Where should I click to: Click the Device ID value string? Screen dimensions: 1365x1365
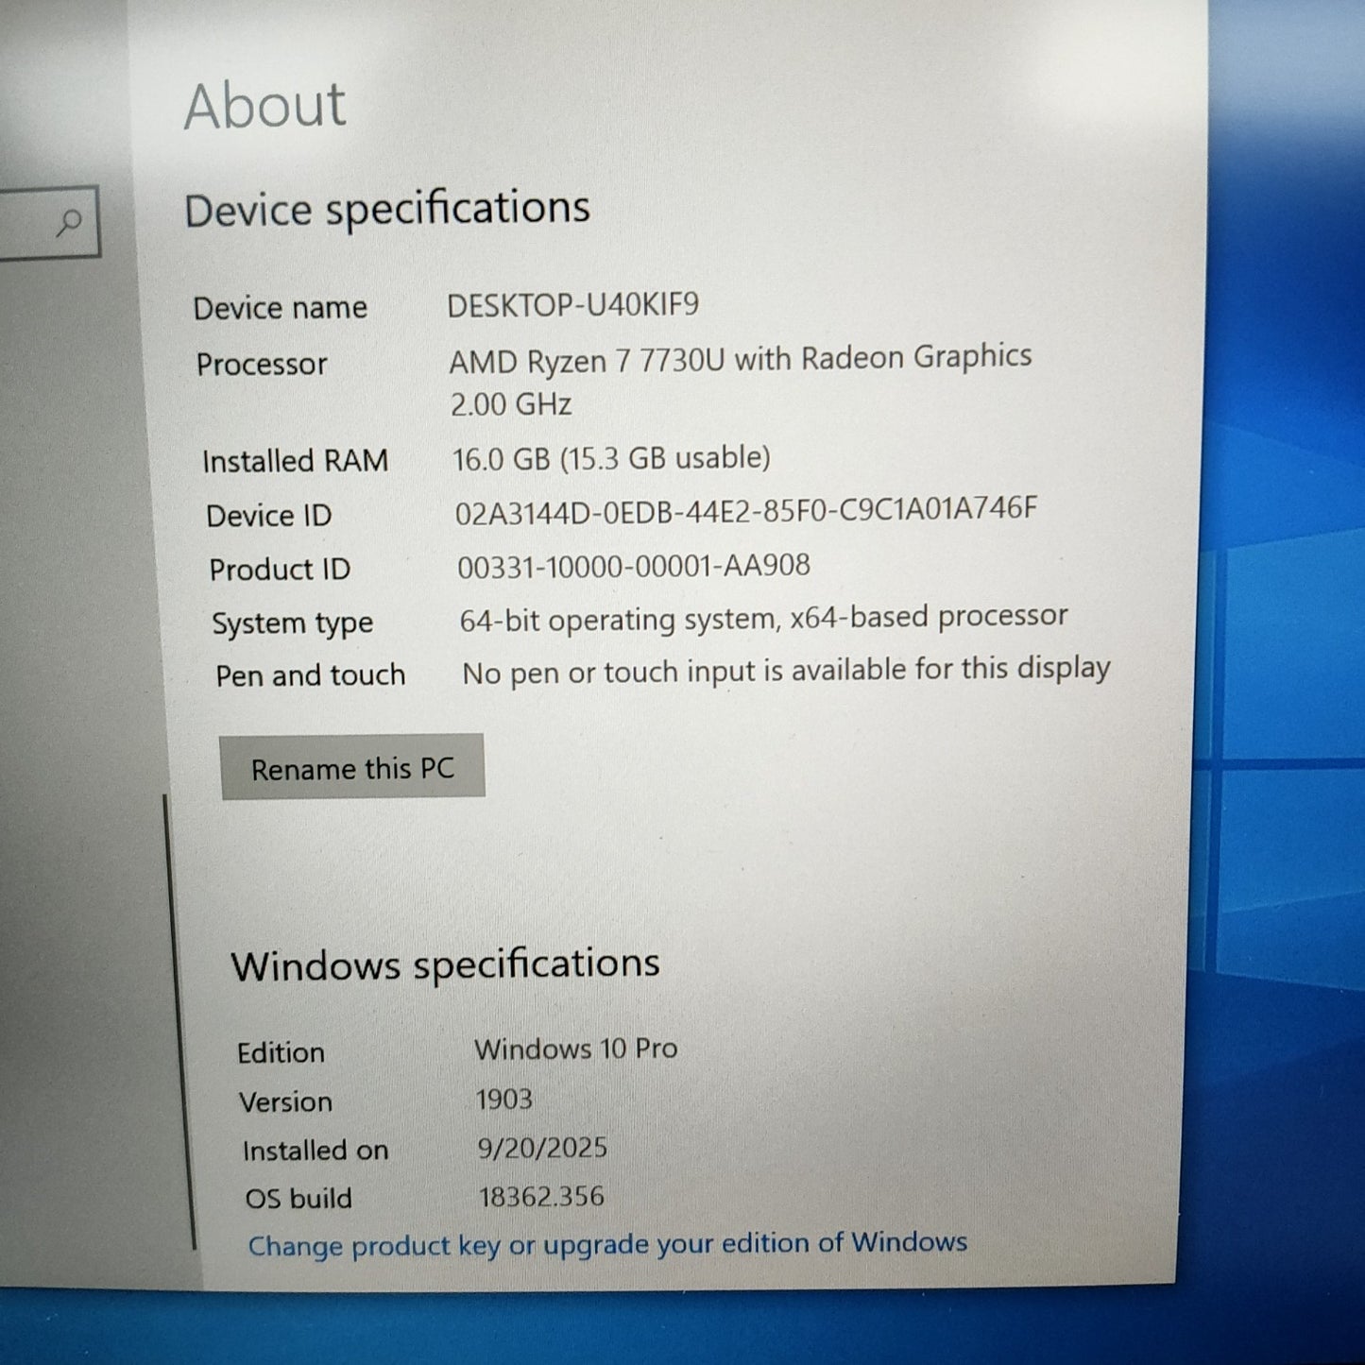tap(745, 511)
